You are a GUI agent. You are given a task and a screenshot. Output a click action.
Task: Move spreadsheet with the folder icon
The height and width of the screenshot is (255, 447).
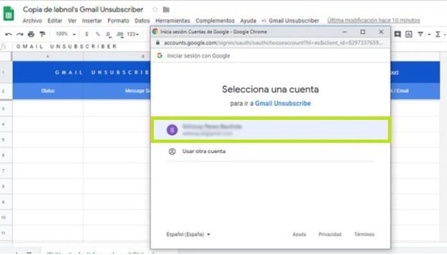tap(166, 10)
